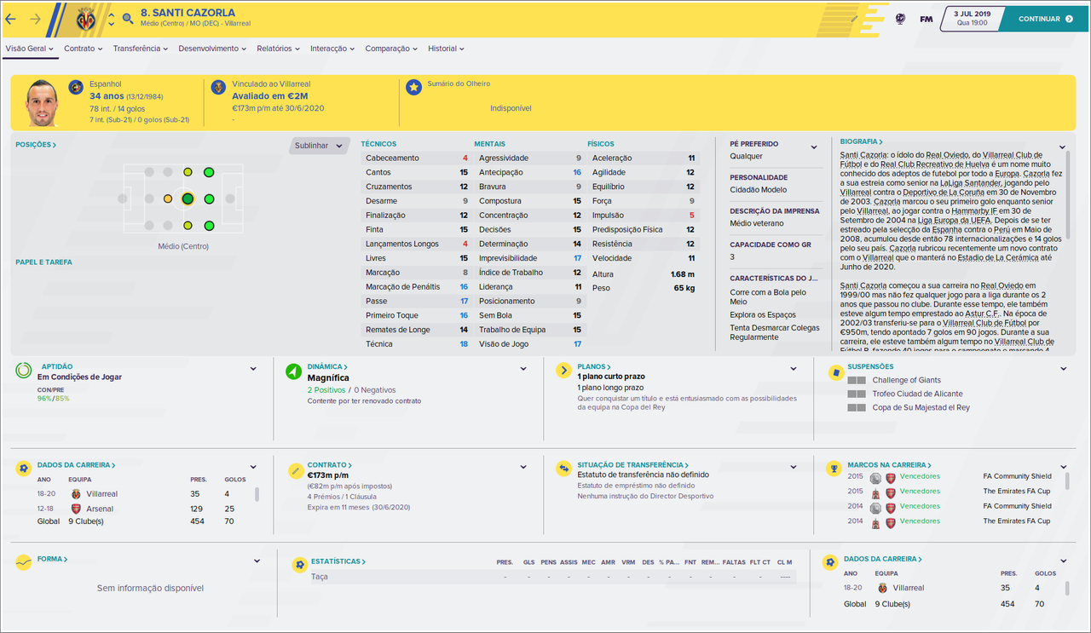The width and height of the screenshot is (1091, 633).
Task: Open the Interacção menu
Action: (x=332, y=49)
